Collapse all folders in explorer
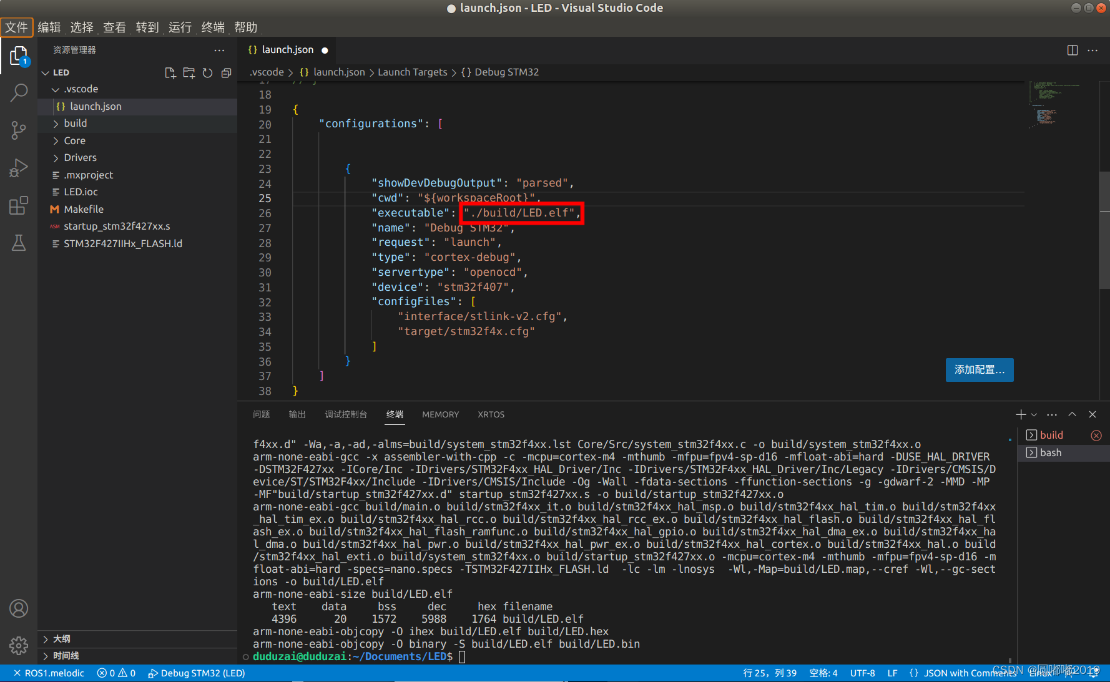This screenshot has width=1110, height=682. pyautogui.click(x=226, y=73)
